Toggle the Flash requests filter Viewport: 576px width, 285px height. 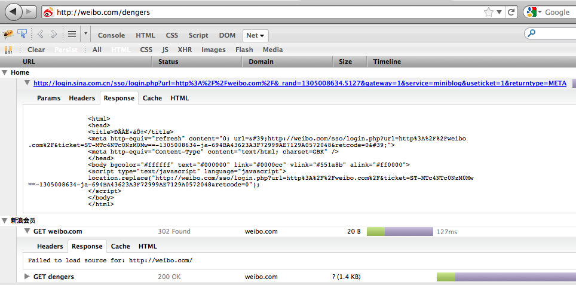pyautogui.click(x=244, y=50)
